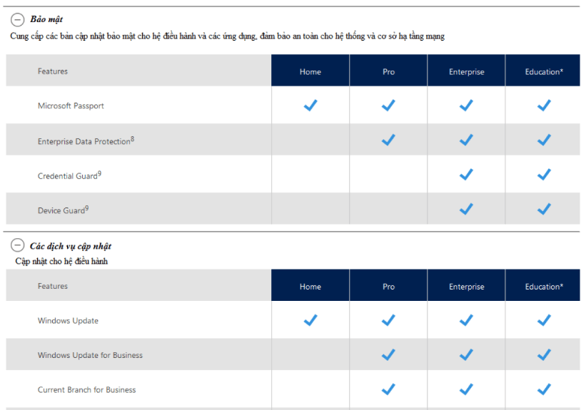Click Microsoft Passport checkmark under Education

tap(544, 106)
